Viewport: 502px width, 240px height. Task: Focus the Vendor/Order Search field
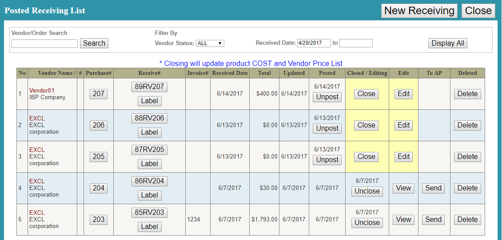coord(44,43)
